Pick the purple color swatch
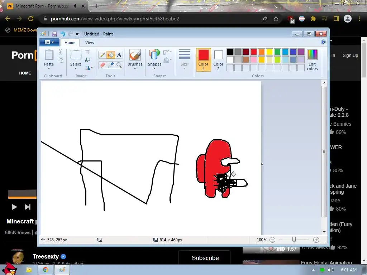Image resolution: width=367 pixels, height=275 pixels. pos(301,52)
